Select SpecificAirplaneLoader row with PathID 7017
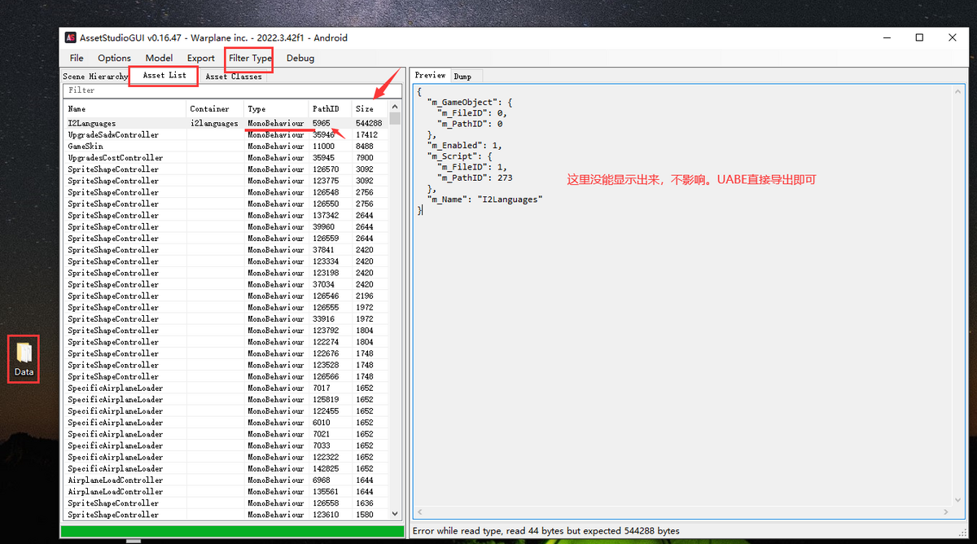 tap(226, 388)
